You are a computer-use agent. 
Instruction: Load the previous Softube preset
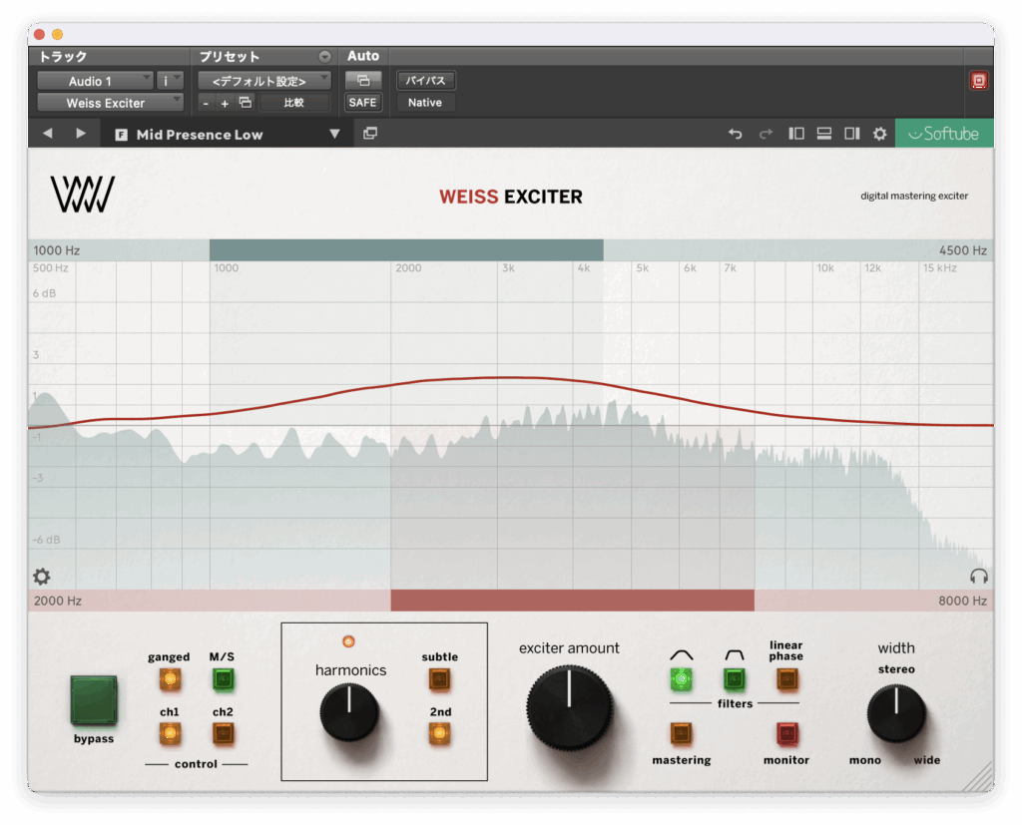coord(48,134)
